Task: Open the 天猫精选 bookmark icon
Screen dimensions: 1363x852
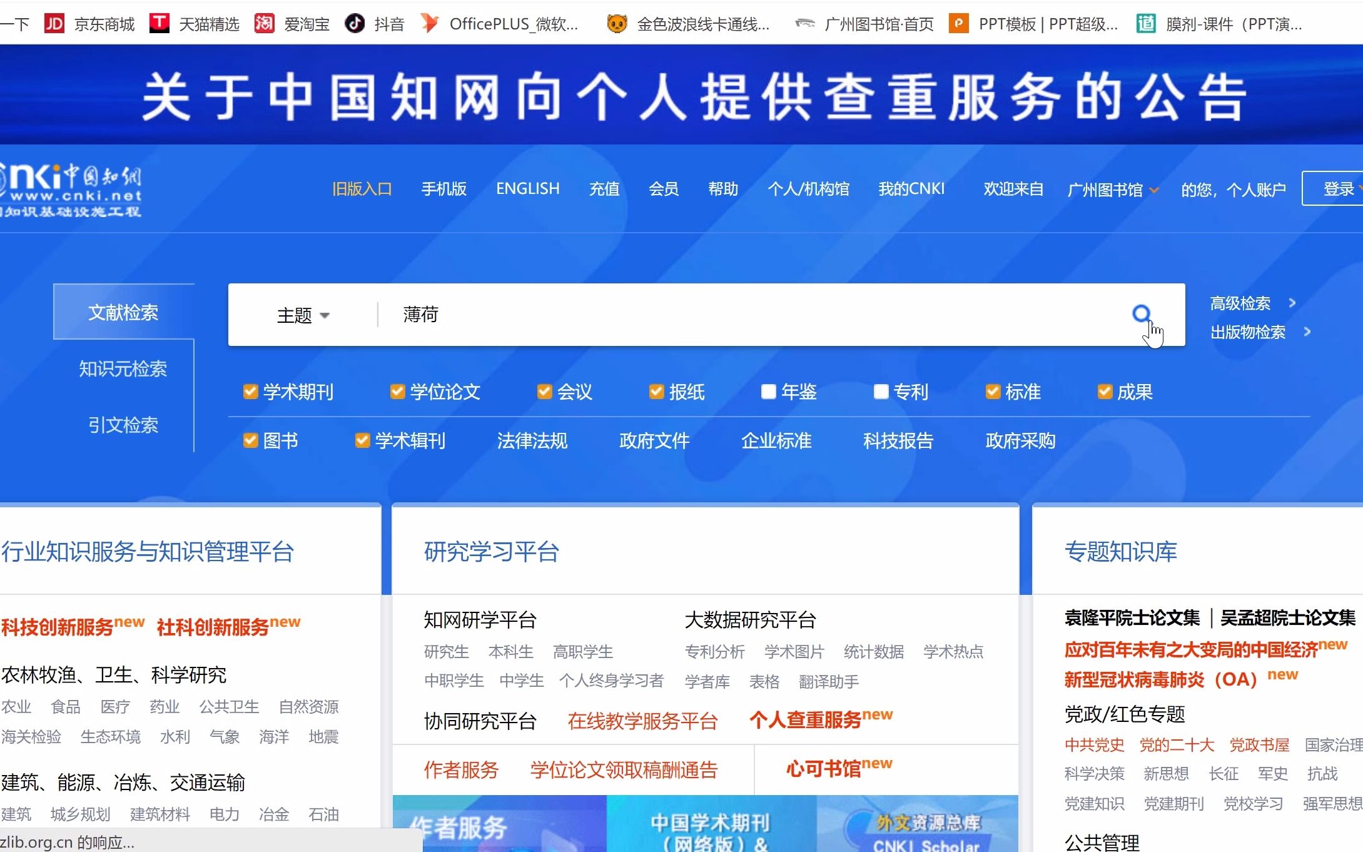Action: pos(160,24)
